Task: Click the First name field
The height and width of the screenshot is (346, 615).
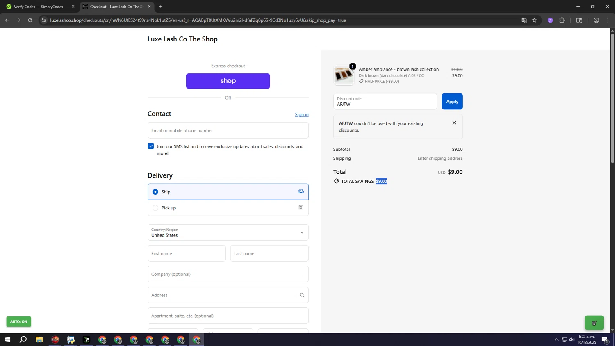Action: 187,253
